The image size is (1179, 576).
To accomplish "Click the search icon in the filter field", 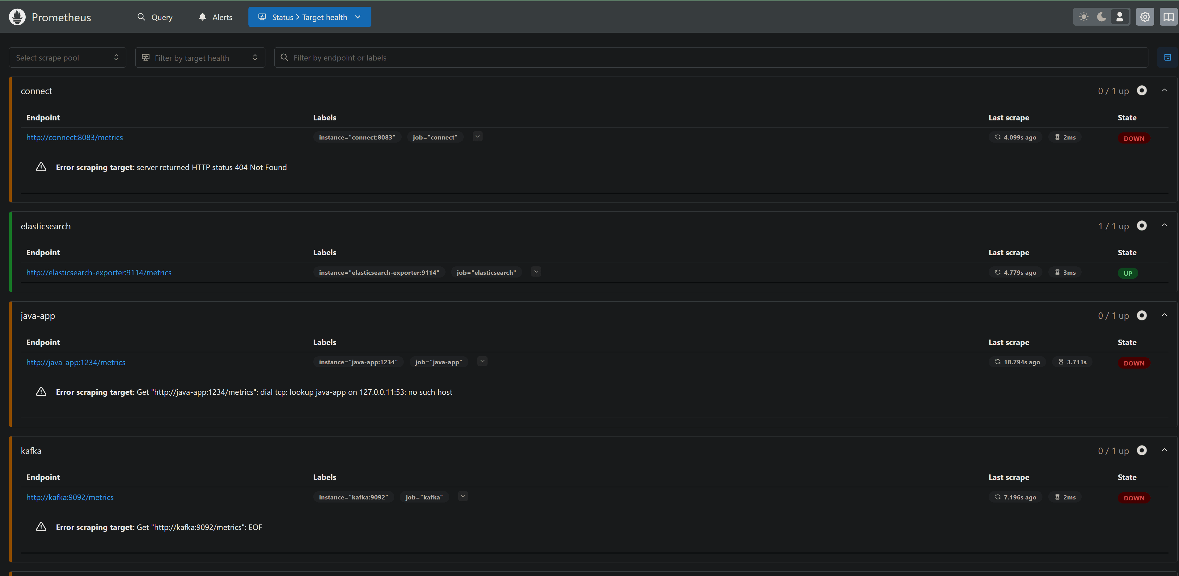I will (284, 58).
